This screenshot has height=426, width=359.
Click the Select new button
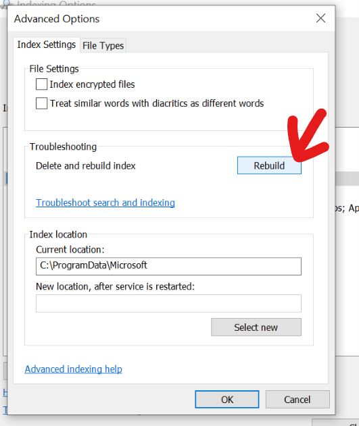[x=256, y=327]
